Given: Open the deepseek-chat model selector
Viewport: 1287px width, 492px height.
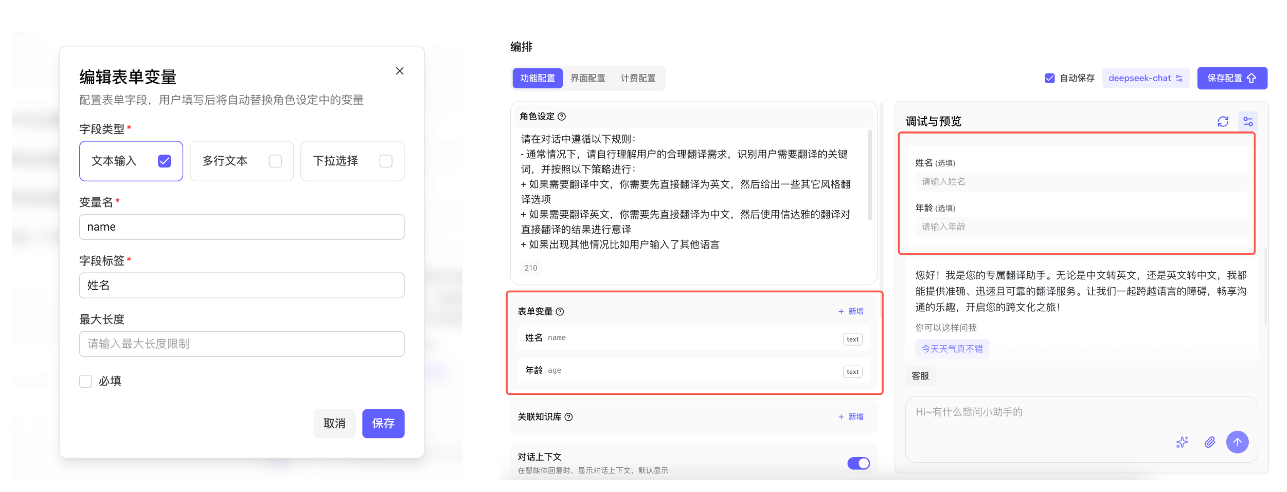Looking at the screenshot, I should (1145, 78).
